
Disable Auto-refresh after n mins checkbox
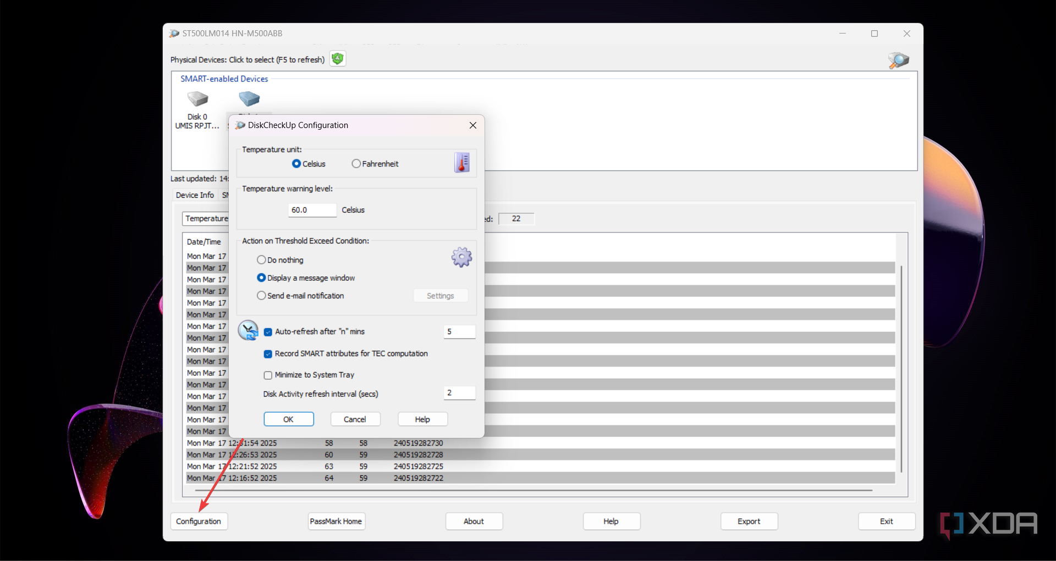click(x=268, y=332)
